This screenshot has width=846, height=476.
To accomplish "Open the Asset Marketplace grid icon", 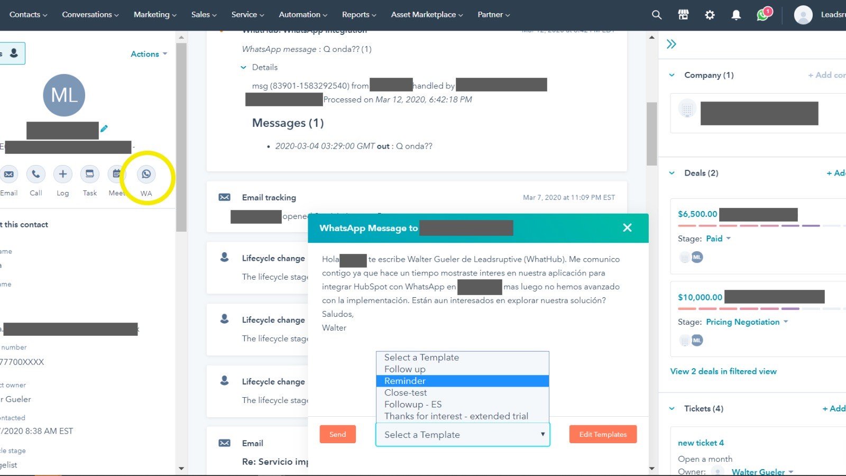I will point(683,14).
